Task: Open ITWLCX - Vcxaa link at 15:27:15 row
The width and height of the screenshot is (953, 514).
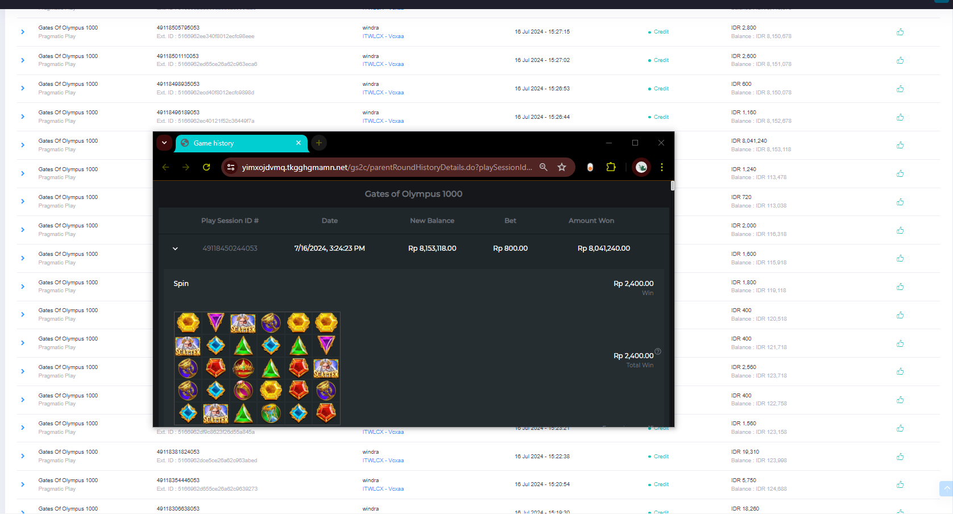Action: pos(383,36)
